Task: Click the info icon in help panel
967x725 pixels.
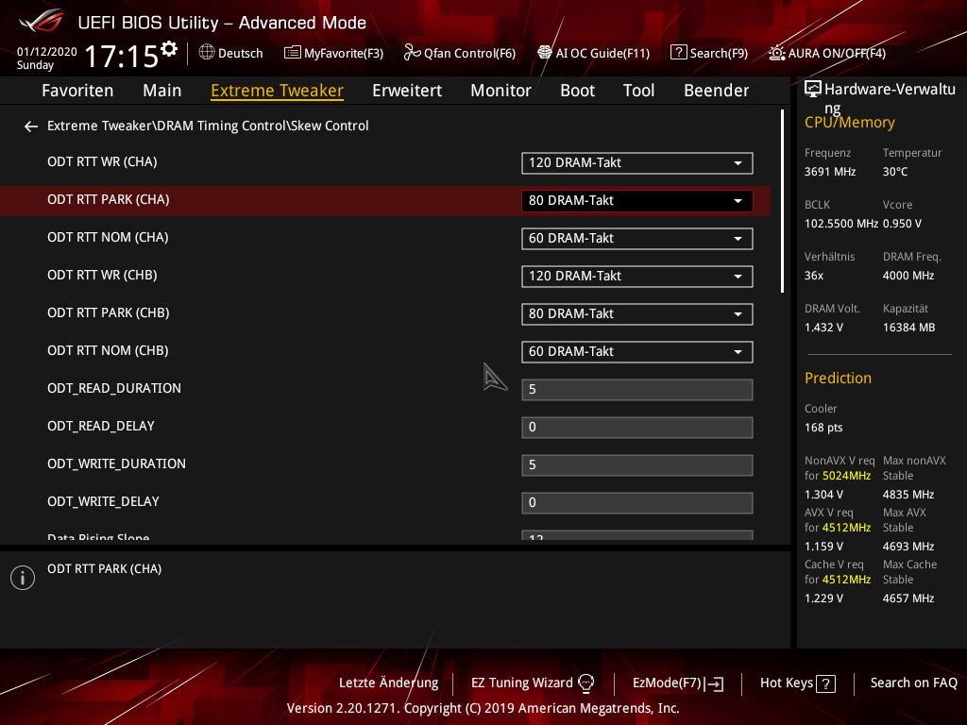Action: coord(23,578)
